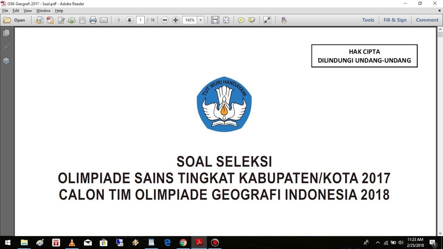This screenshot has width=443, height=249.
Task: Open the zoom level dropdown arrow
Action: 201,20
